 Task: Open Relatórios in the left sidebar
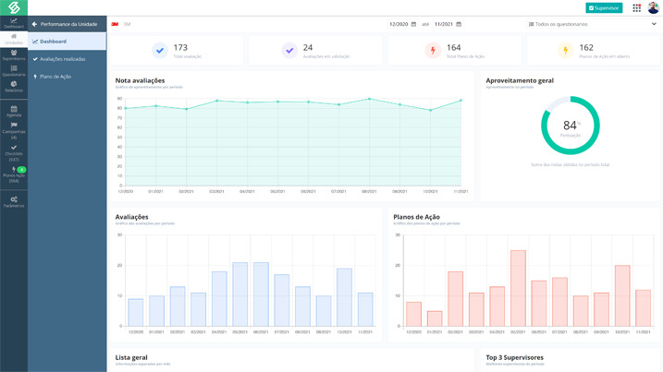14,87
